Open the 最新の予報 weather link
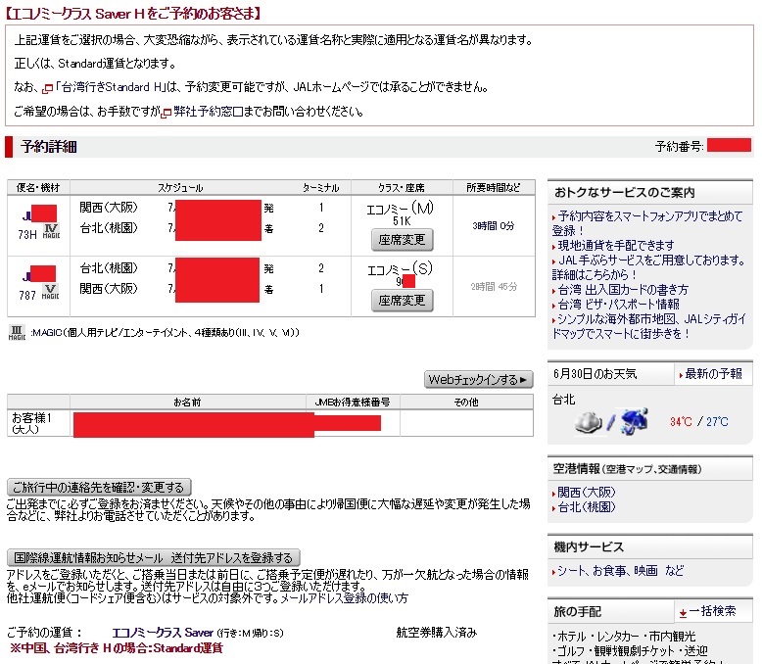This screenshot has width=762, height=664. (x=713, y=374)
